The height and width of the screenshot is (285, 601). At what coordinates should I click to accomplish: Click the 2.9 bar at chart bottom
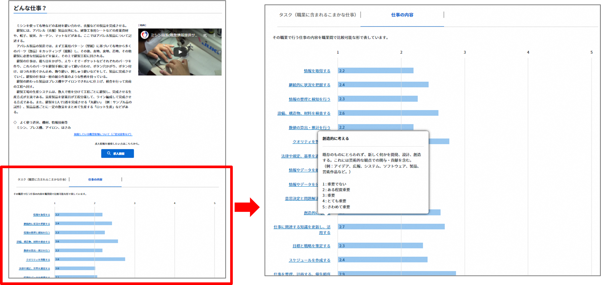click(x=396, y=273)
